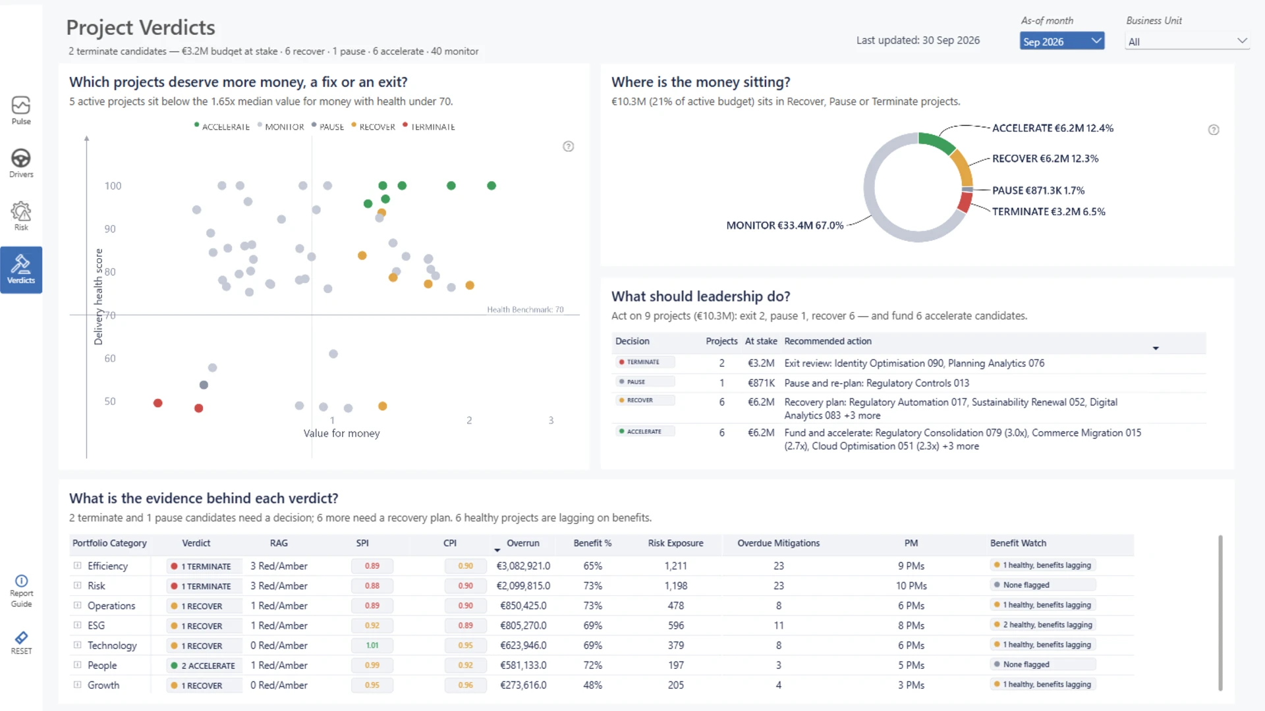Click the 'MONITOR €33.4M 67.0%' label

pos(785,225)
